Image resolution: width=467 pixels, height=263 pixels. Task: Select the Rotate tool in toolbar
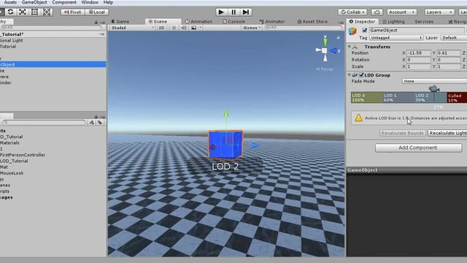[x=10, y=12]
